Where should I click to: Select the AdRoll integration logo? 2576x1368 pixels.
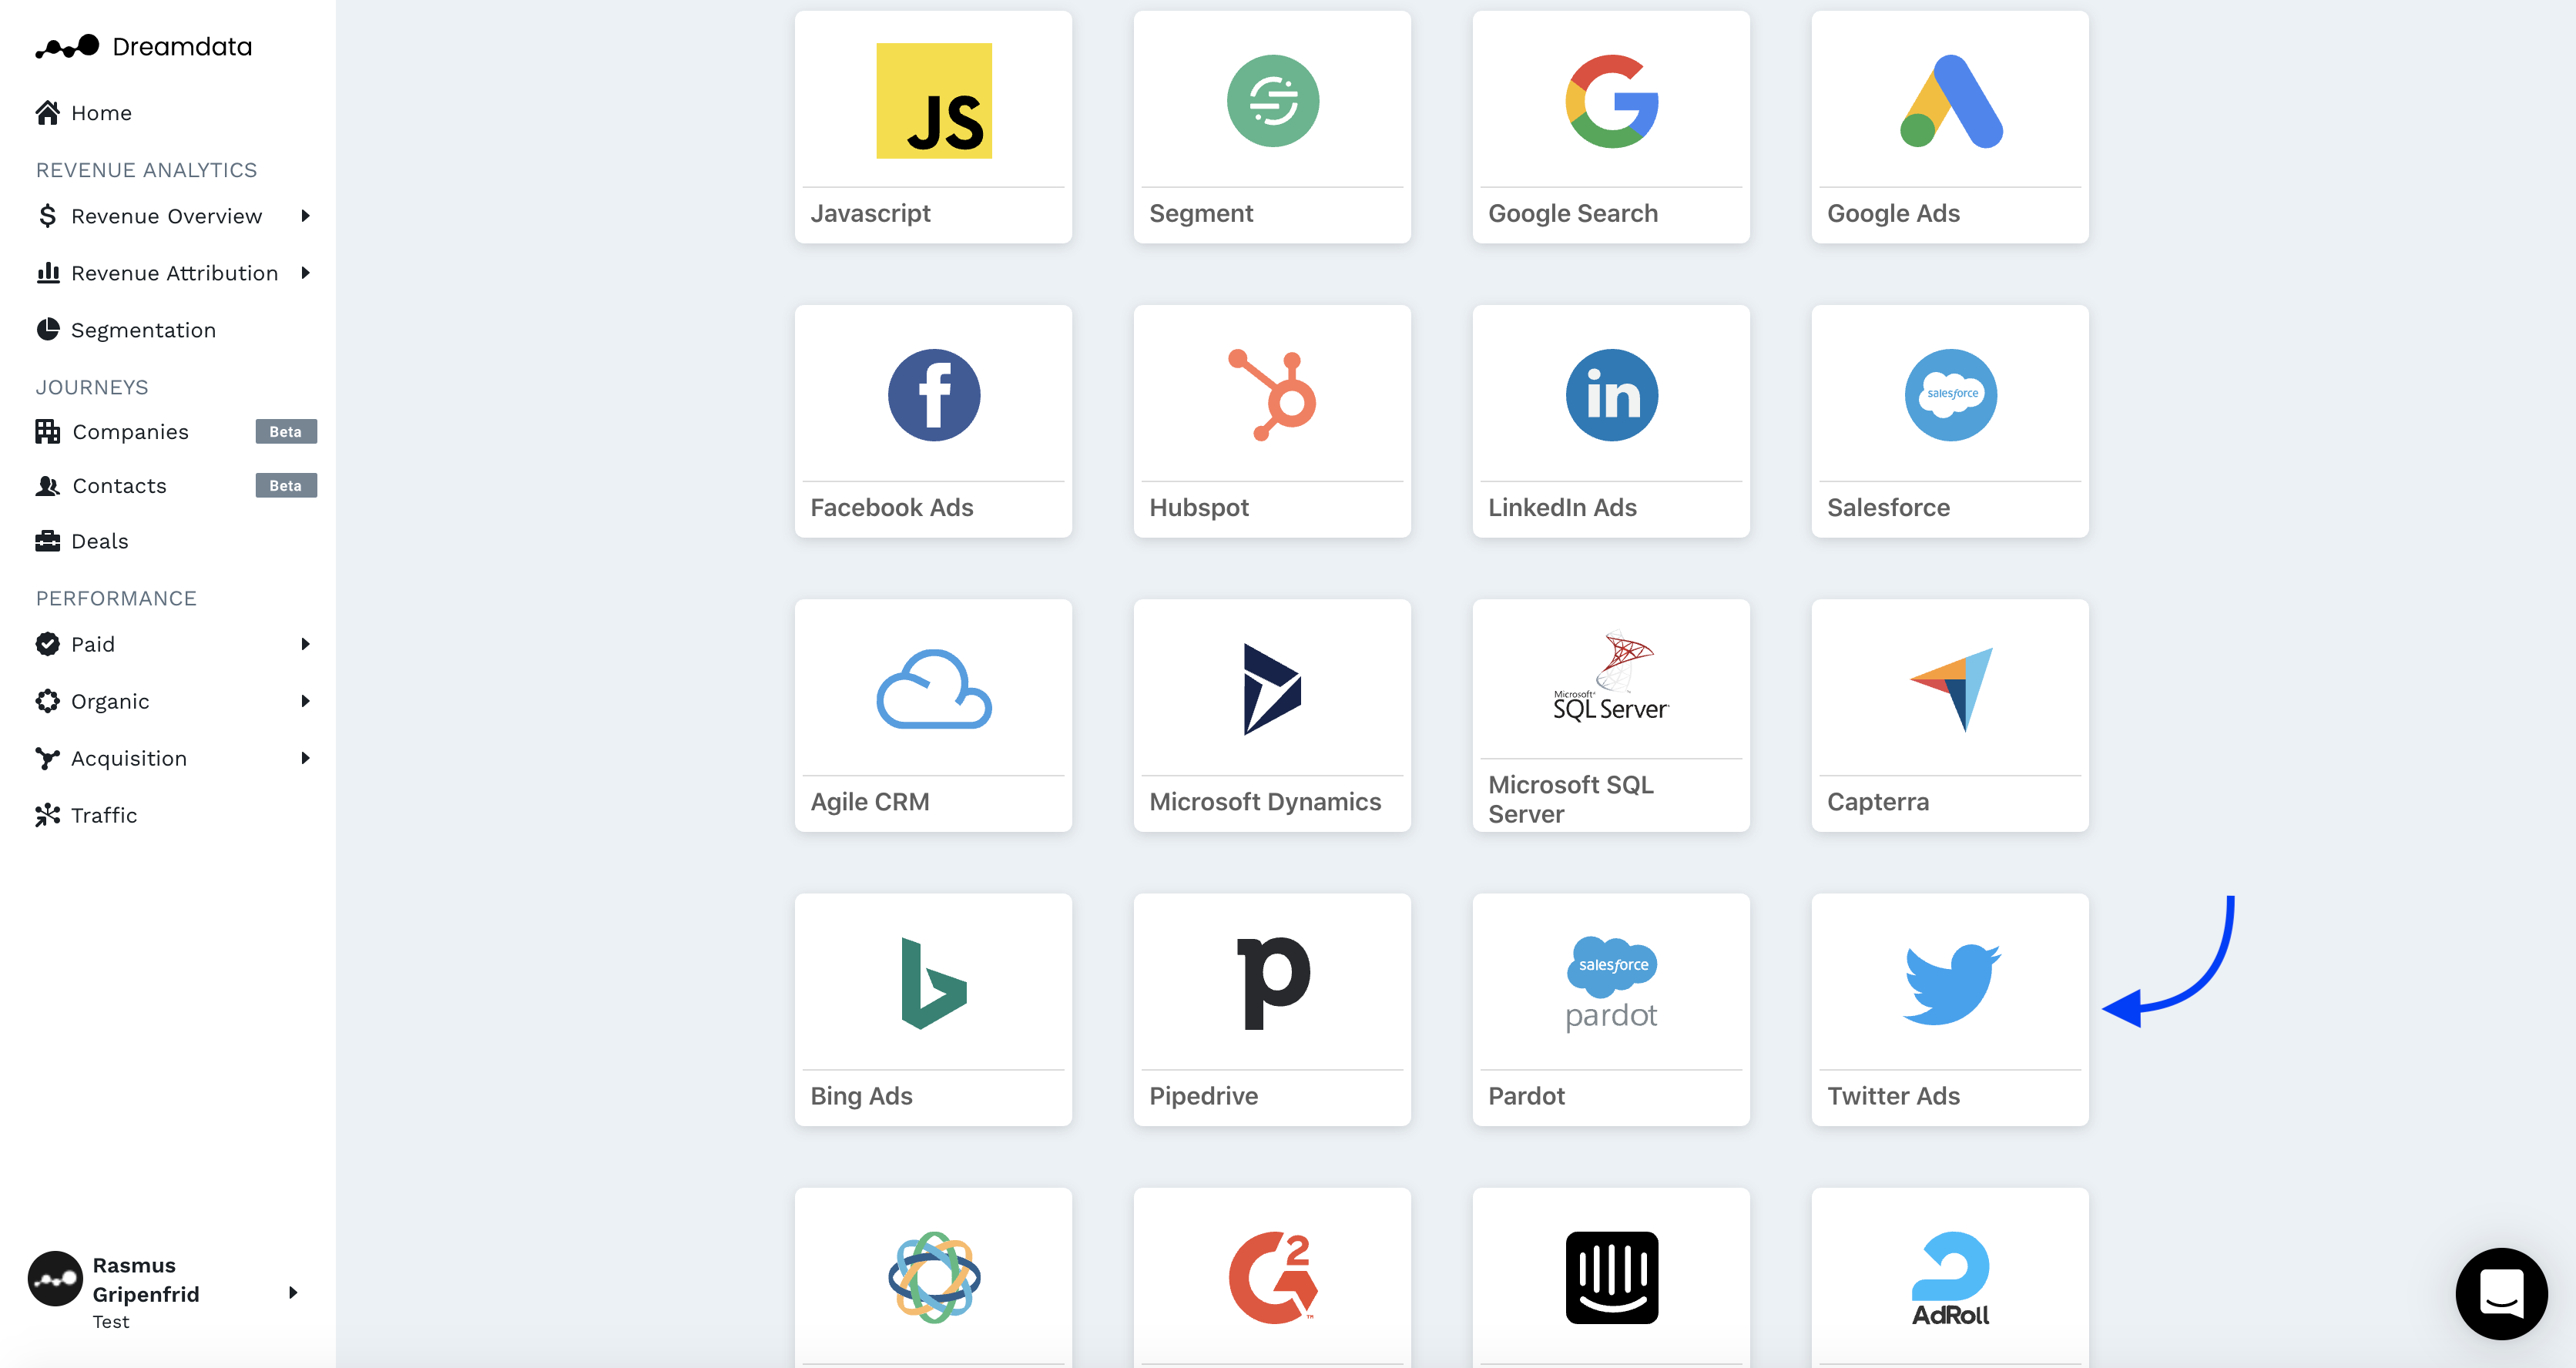pyautogui.click(x=1951, y=1279)
